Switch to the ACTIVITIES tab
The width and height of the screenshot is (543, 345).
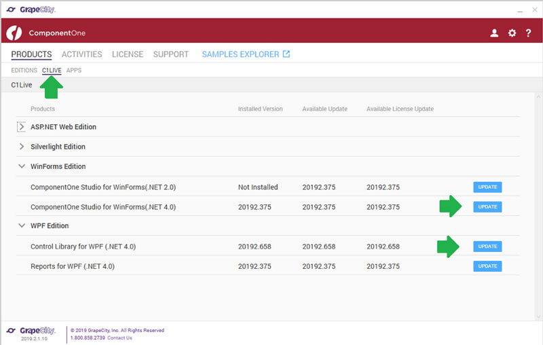click(81, 54)
